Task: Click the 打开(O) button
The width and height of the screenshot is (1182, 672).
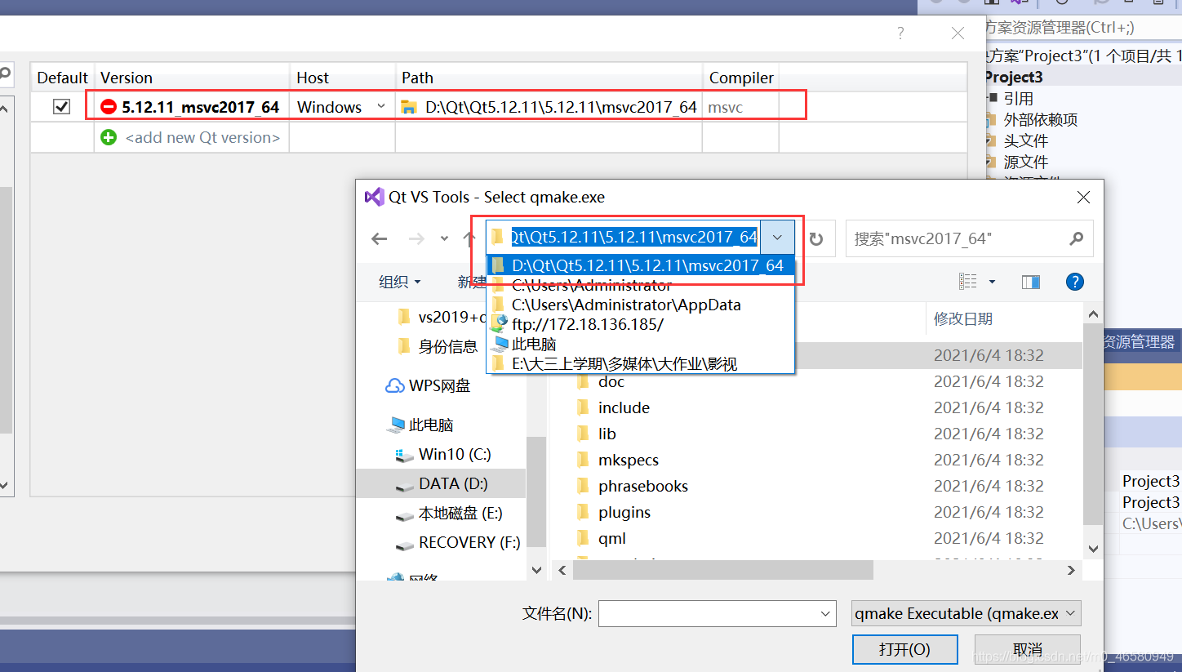Action: click(904, 649)
